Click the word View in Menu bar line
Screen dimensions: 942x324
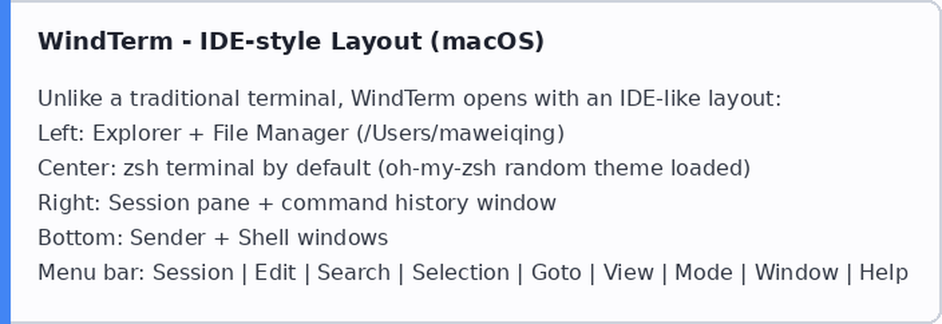click(628, 272)
